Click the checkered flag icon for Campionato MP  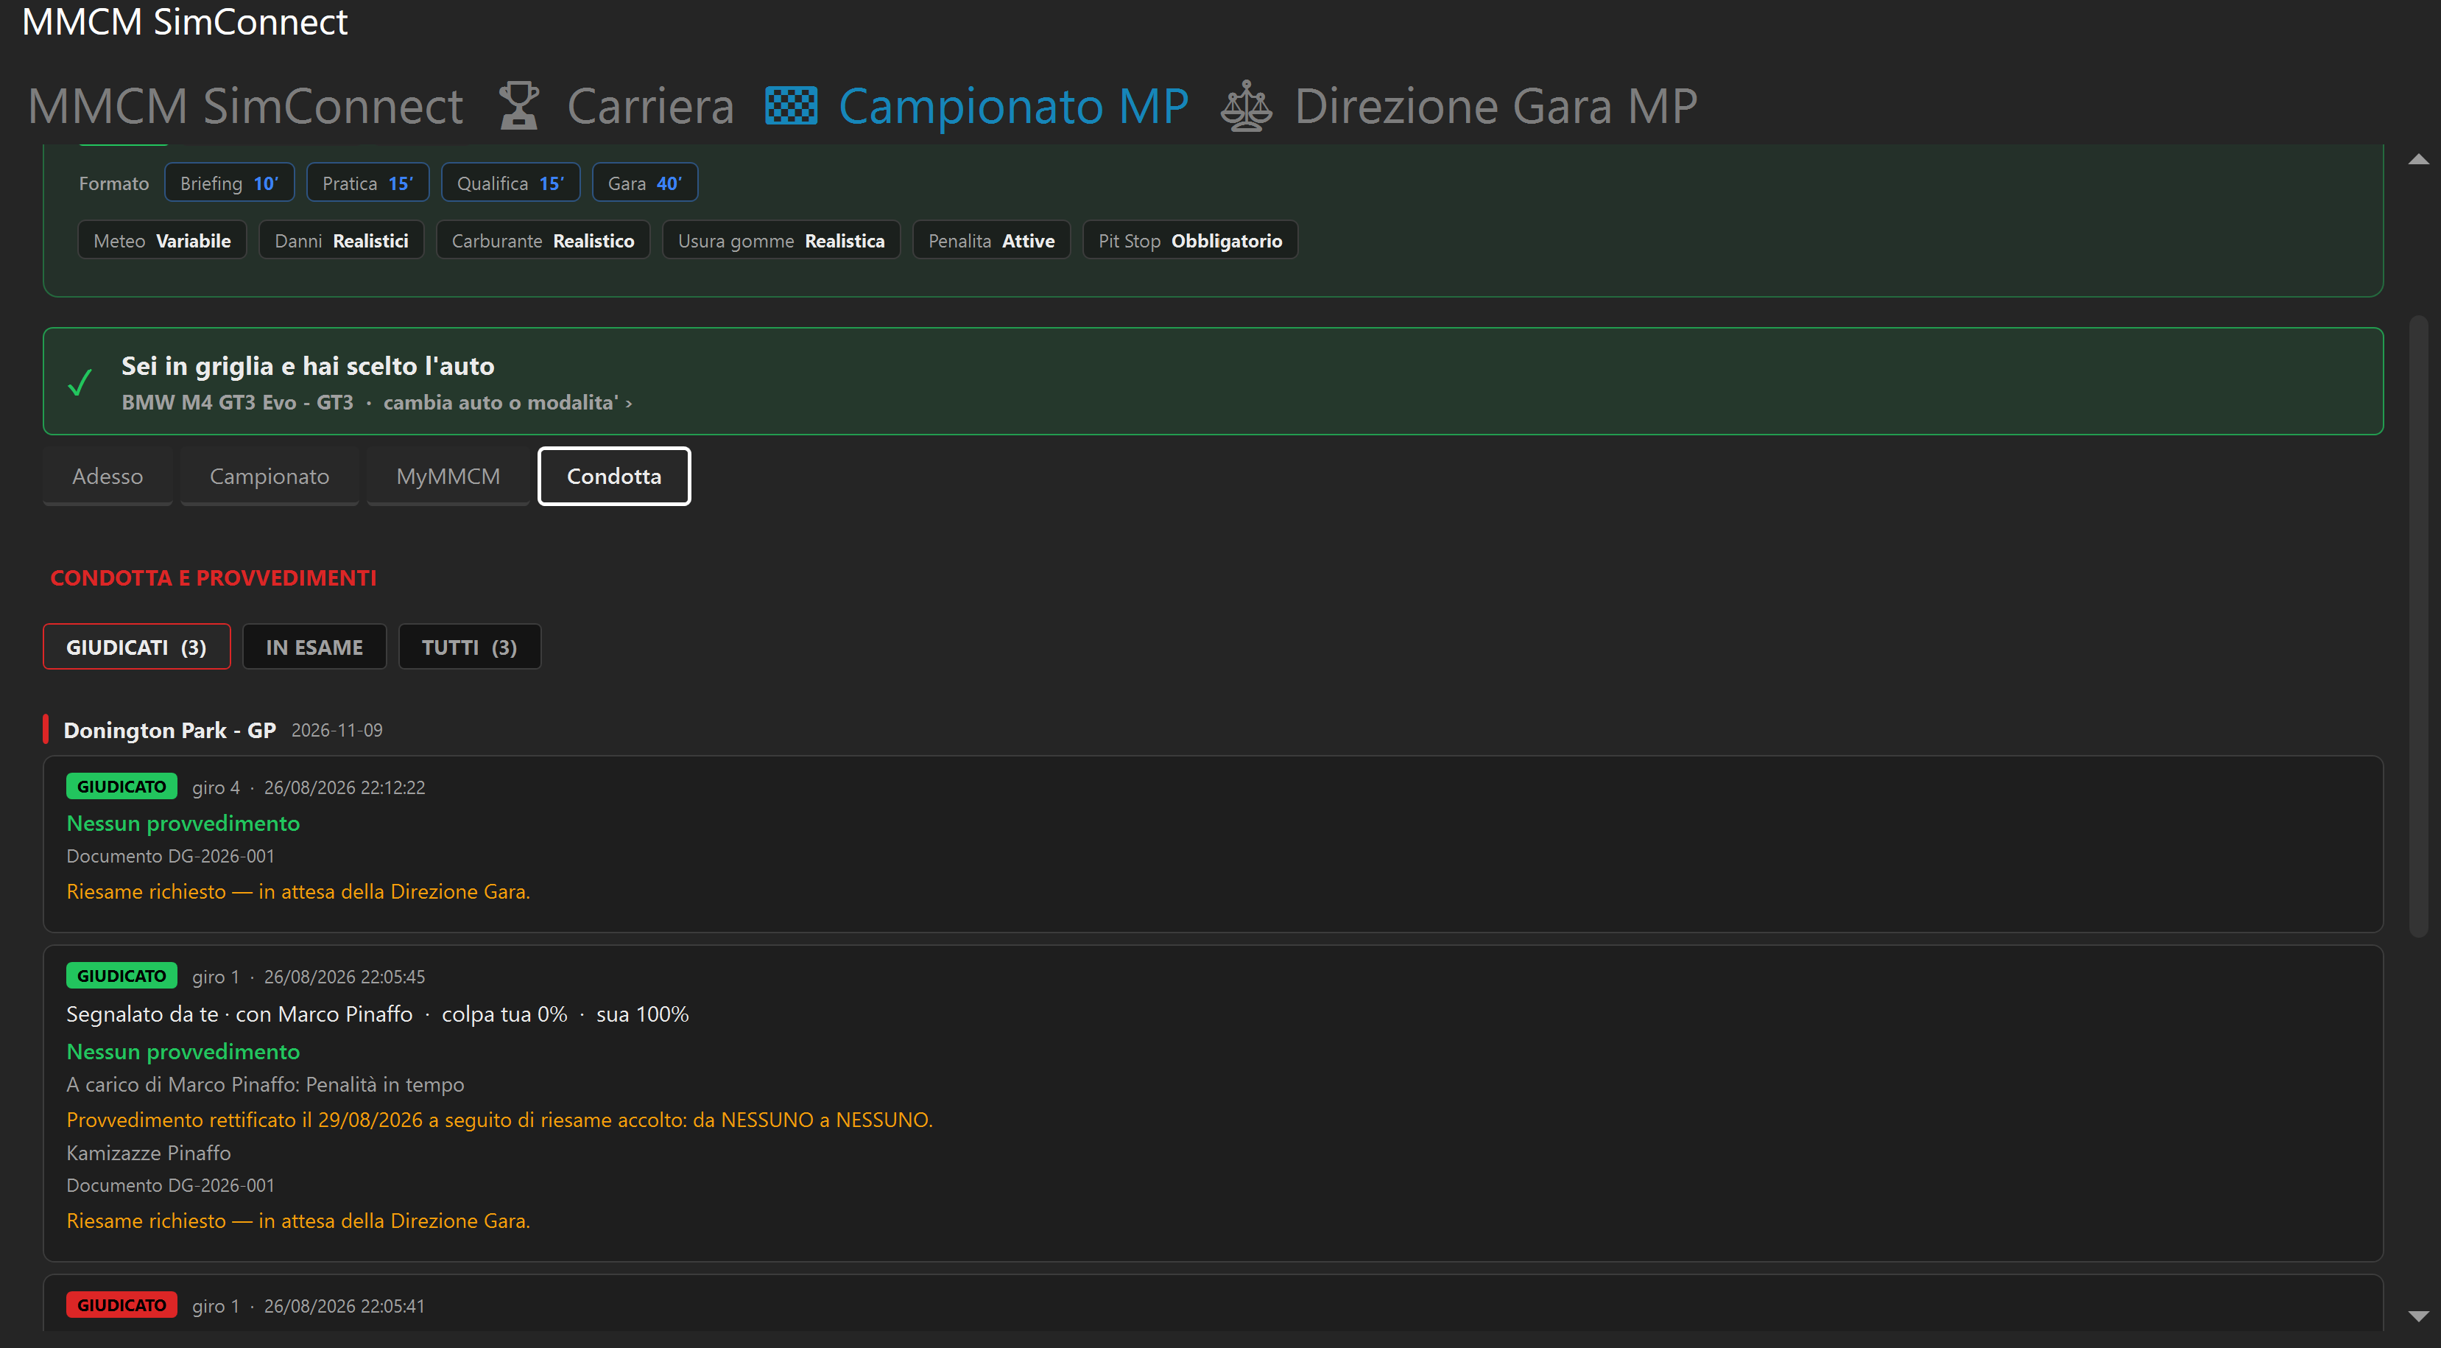pyautogui.click(x=792, y=105)
